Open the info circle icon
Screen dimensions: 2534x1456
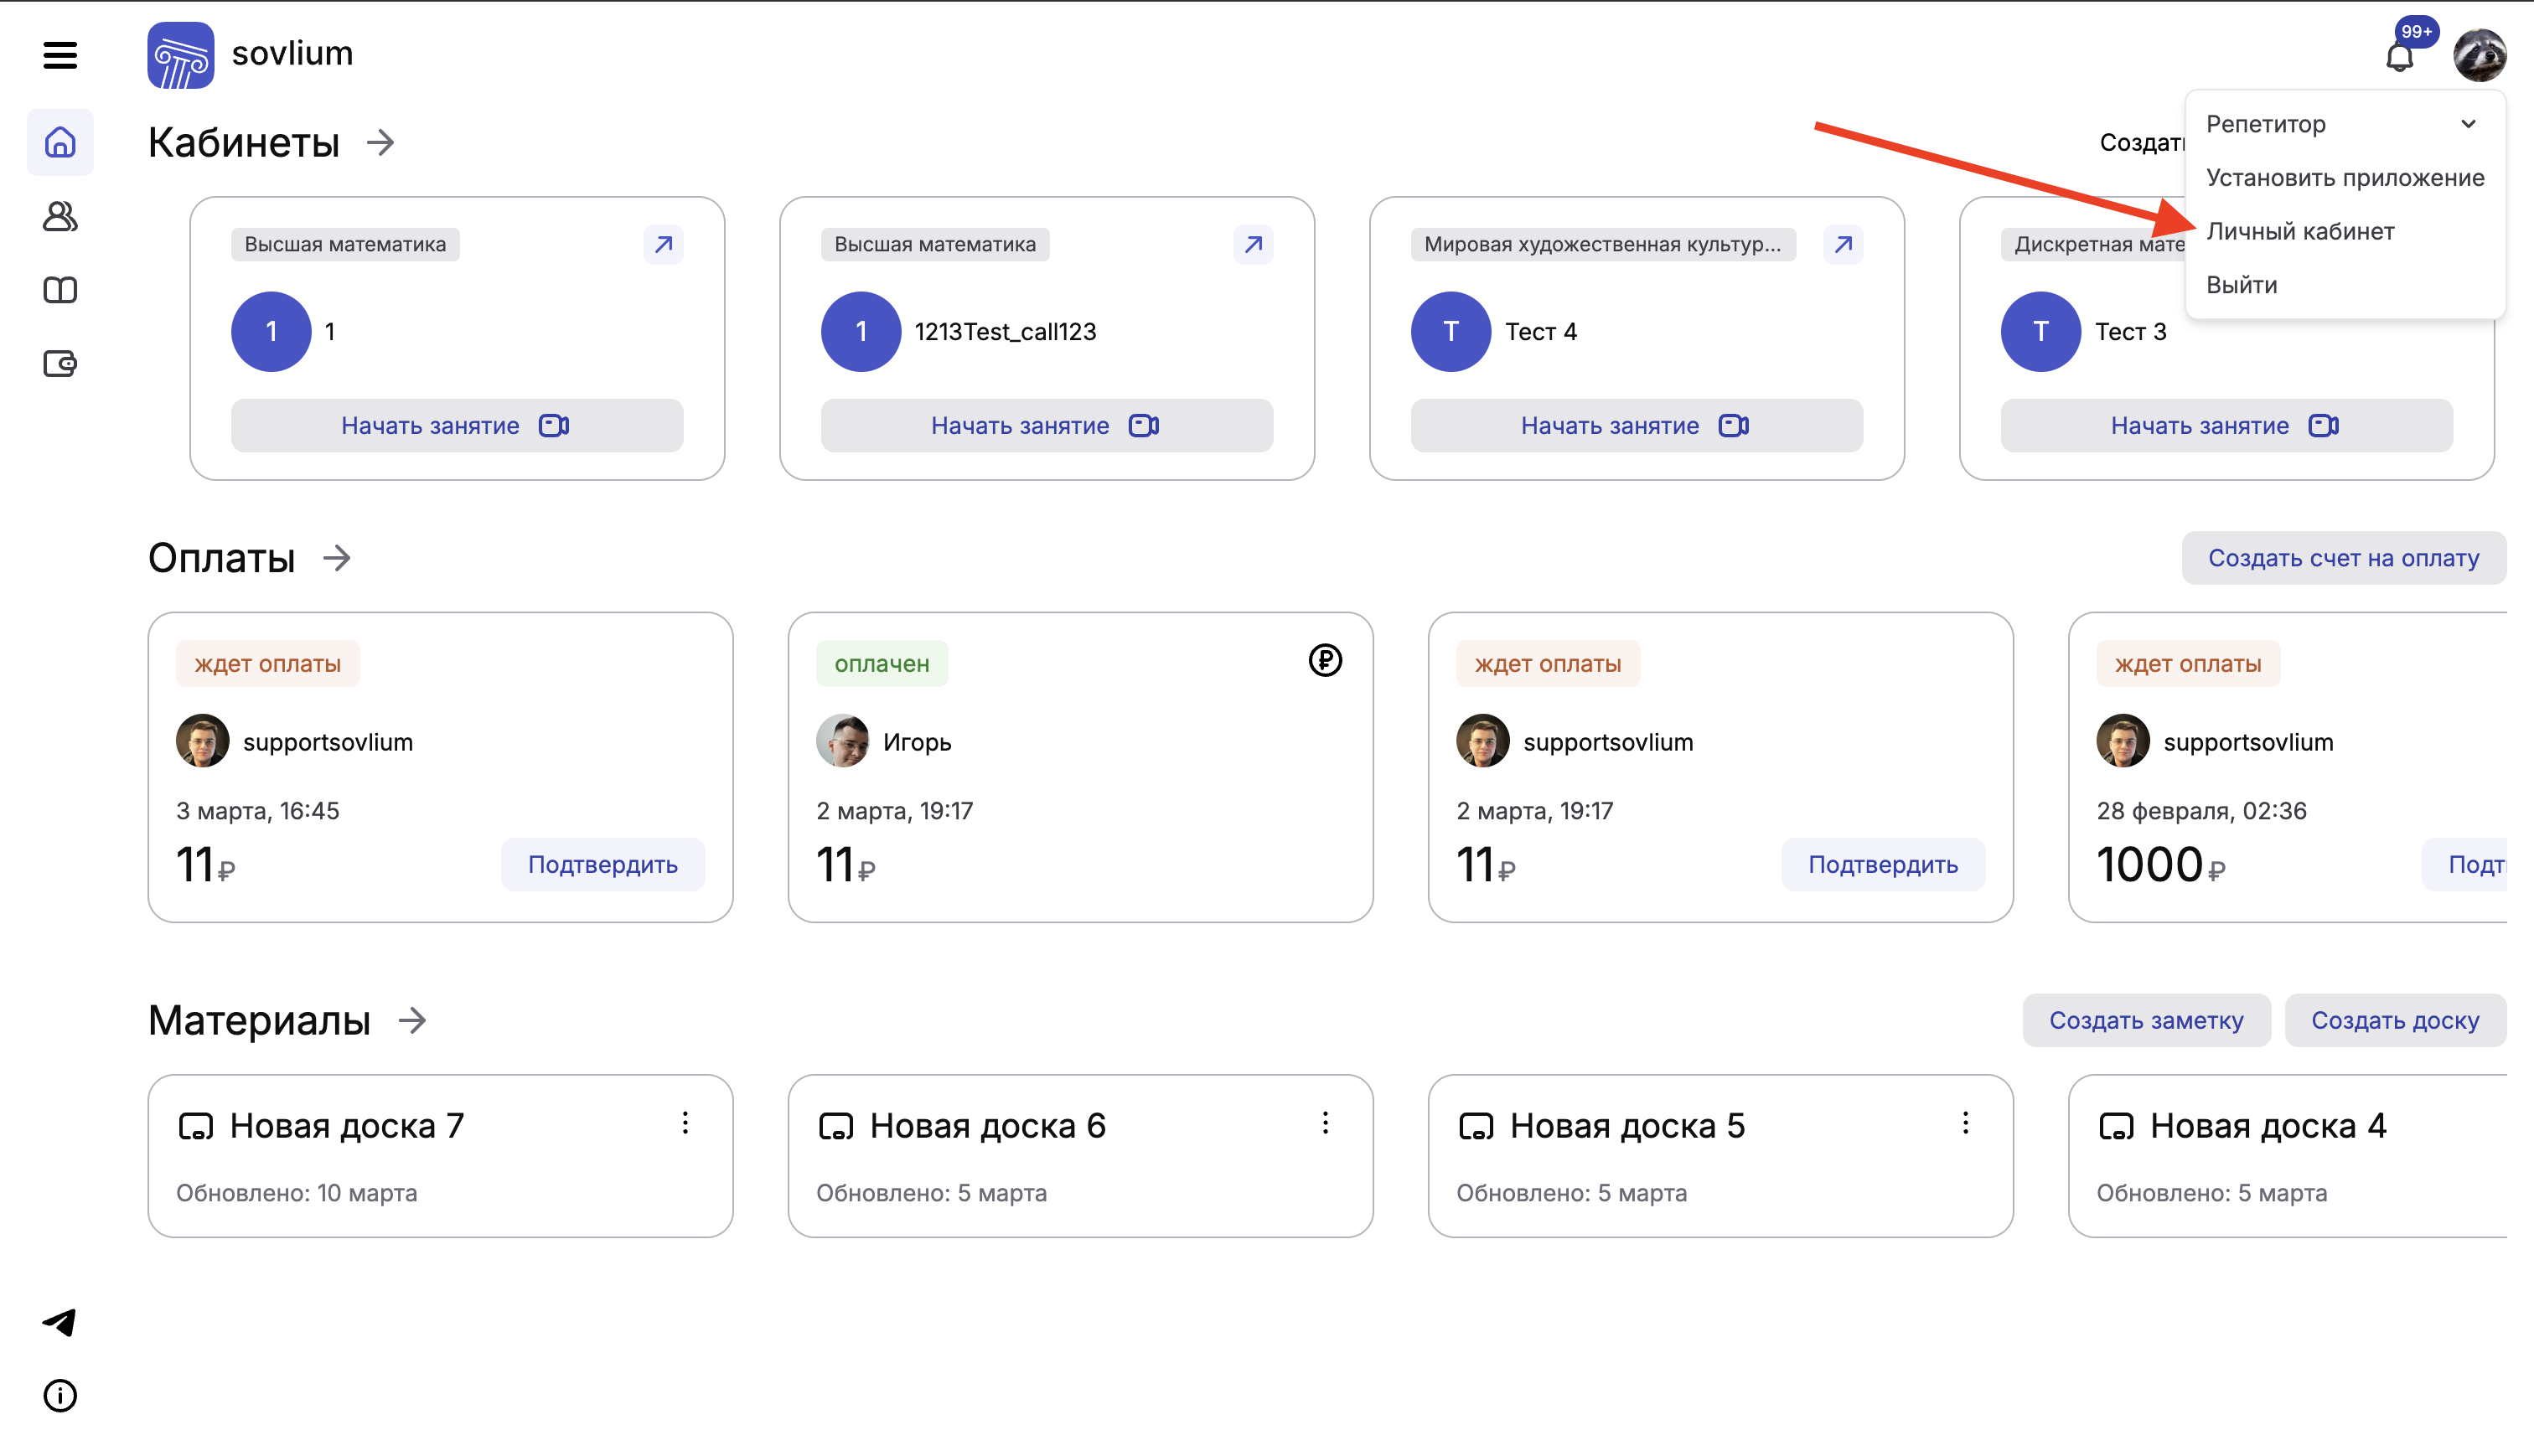pyautogui.click(x=60, y=1395)
